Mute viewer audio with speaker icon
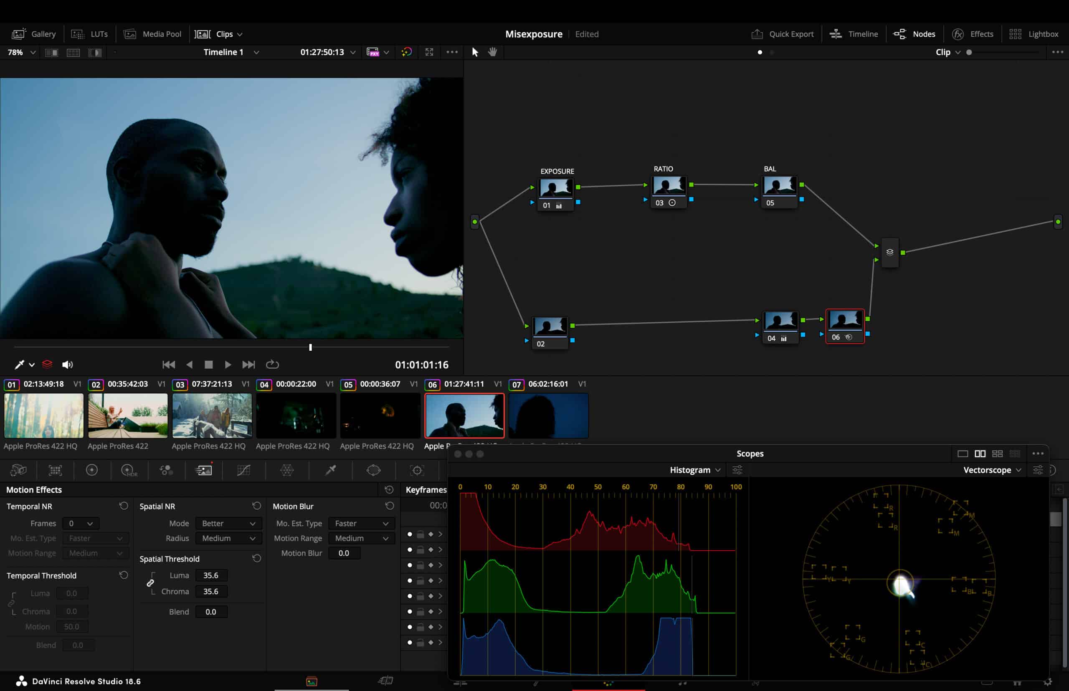Image resolution: width=1069 pixels, height=691 pixels. 67,364
